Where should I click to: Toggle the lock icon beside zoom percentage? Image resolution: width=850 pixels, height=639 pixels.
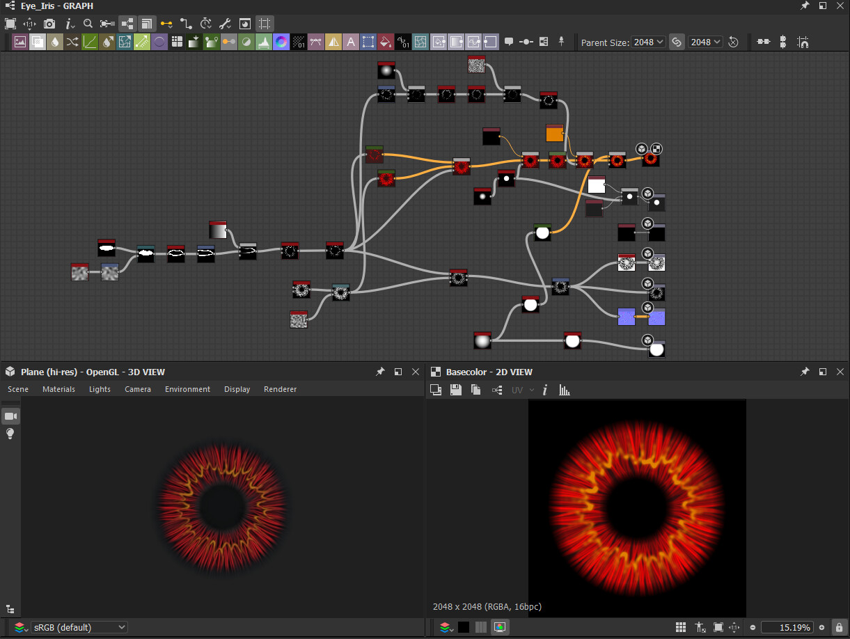[x=840, y=627]
